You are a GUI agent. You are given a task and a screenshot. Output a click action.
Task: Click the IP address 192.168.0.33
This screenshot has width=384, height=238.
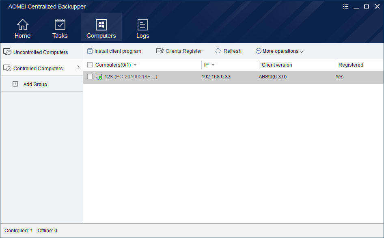[x=216, y=77]
